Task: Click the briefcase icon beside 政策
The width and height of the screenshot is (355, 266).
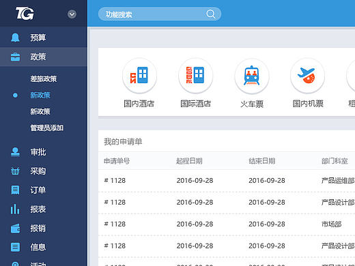Action: (x=15, y=57)
